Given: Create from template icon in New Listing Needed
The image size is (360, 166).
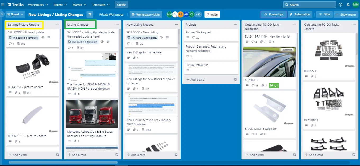Looking at the screenshot, I should click(x=176, y=155).
